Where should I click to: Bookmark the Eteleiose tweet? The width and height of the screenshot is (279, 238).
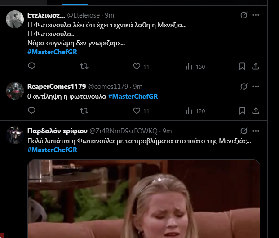click(x=242, y=66)
